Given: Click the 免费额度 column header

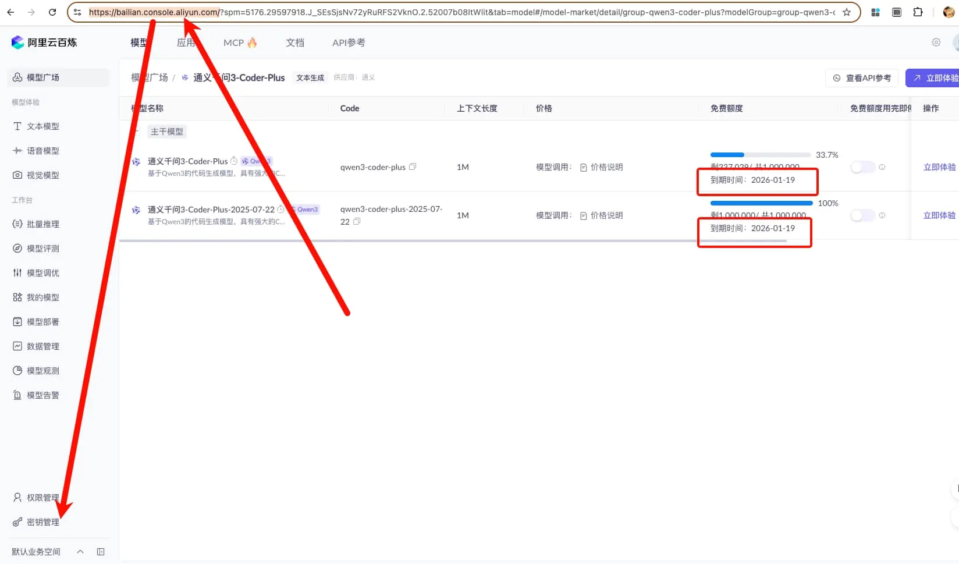Looking at the screenshot, I should coord(727,108).
